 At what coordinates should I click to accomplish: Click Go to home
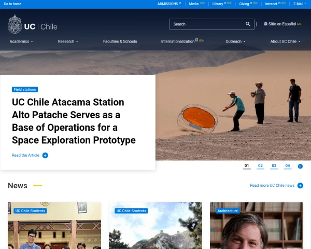click(12, 4)
